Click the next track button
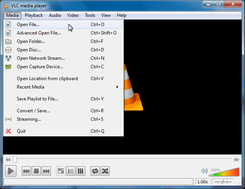This screenshot has width=245, height=189. tap(46, 171)
